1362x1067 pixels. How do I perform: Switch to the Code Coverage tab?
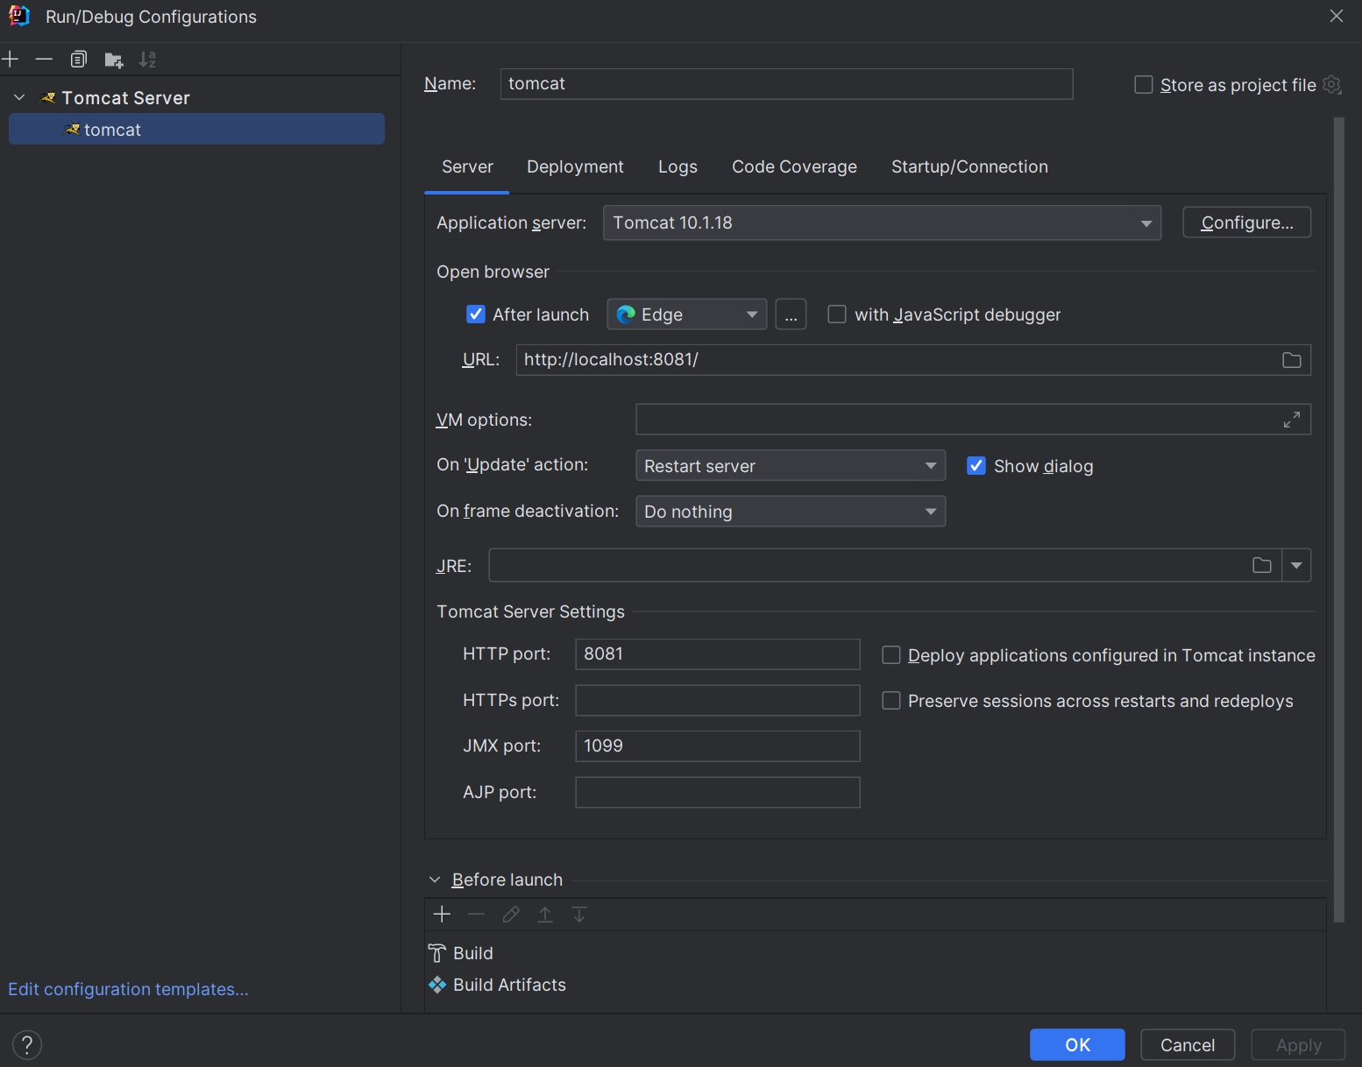(794, 166)
